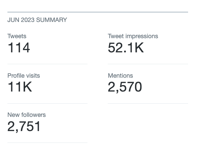
Task: Click the New followers label
Action: (x=26, y=115)
